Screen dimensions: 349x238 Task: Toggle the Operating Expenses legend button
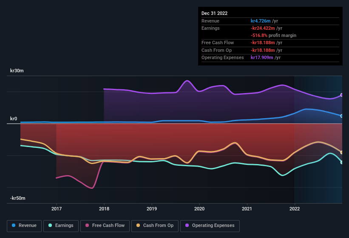[210, 226]
